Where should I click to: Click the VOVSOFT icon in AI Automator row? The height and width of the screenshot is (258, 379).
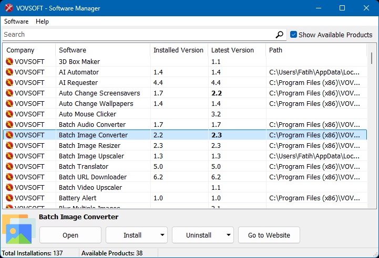coord(9,72)
